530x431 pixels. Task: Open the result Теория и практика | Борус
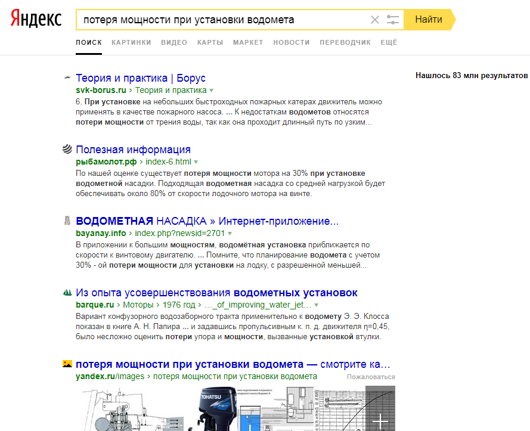click(141, 78)
